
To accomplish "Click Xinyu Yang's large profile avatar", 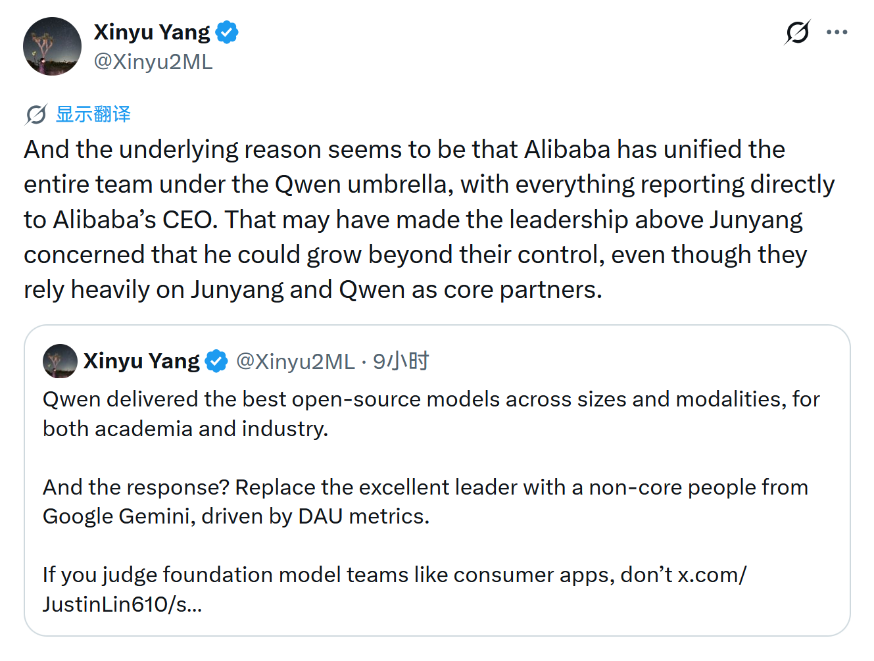I will (52, 47).
